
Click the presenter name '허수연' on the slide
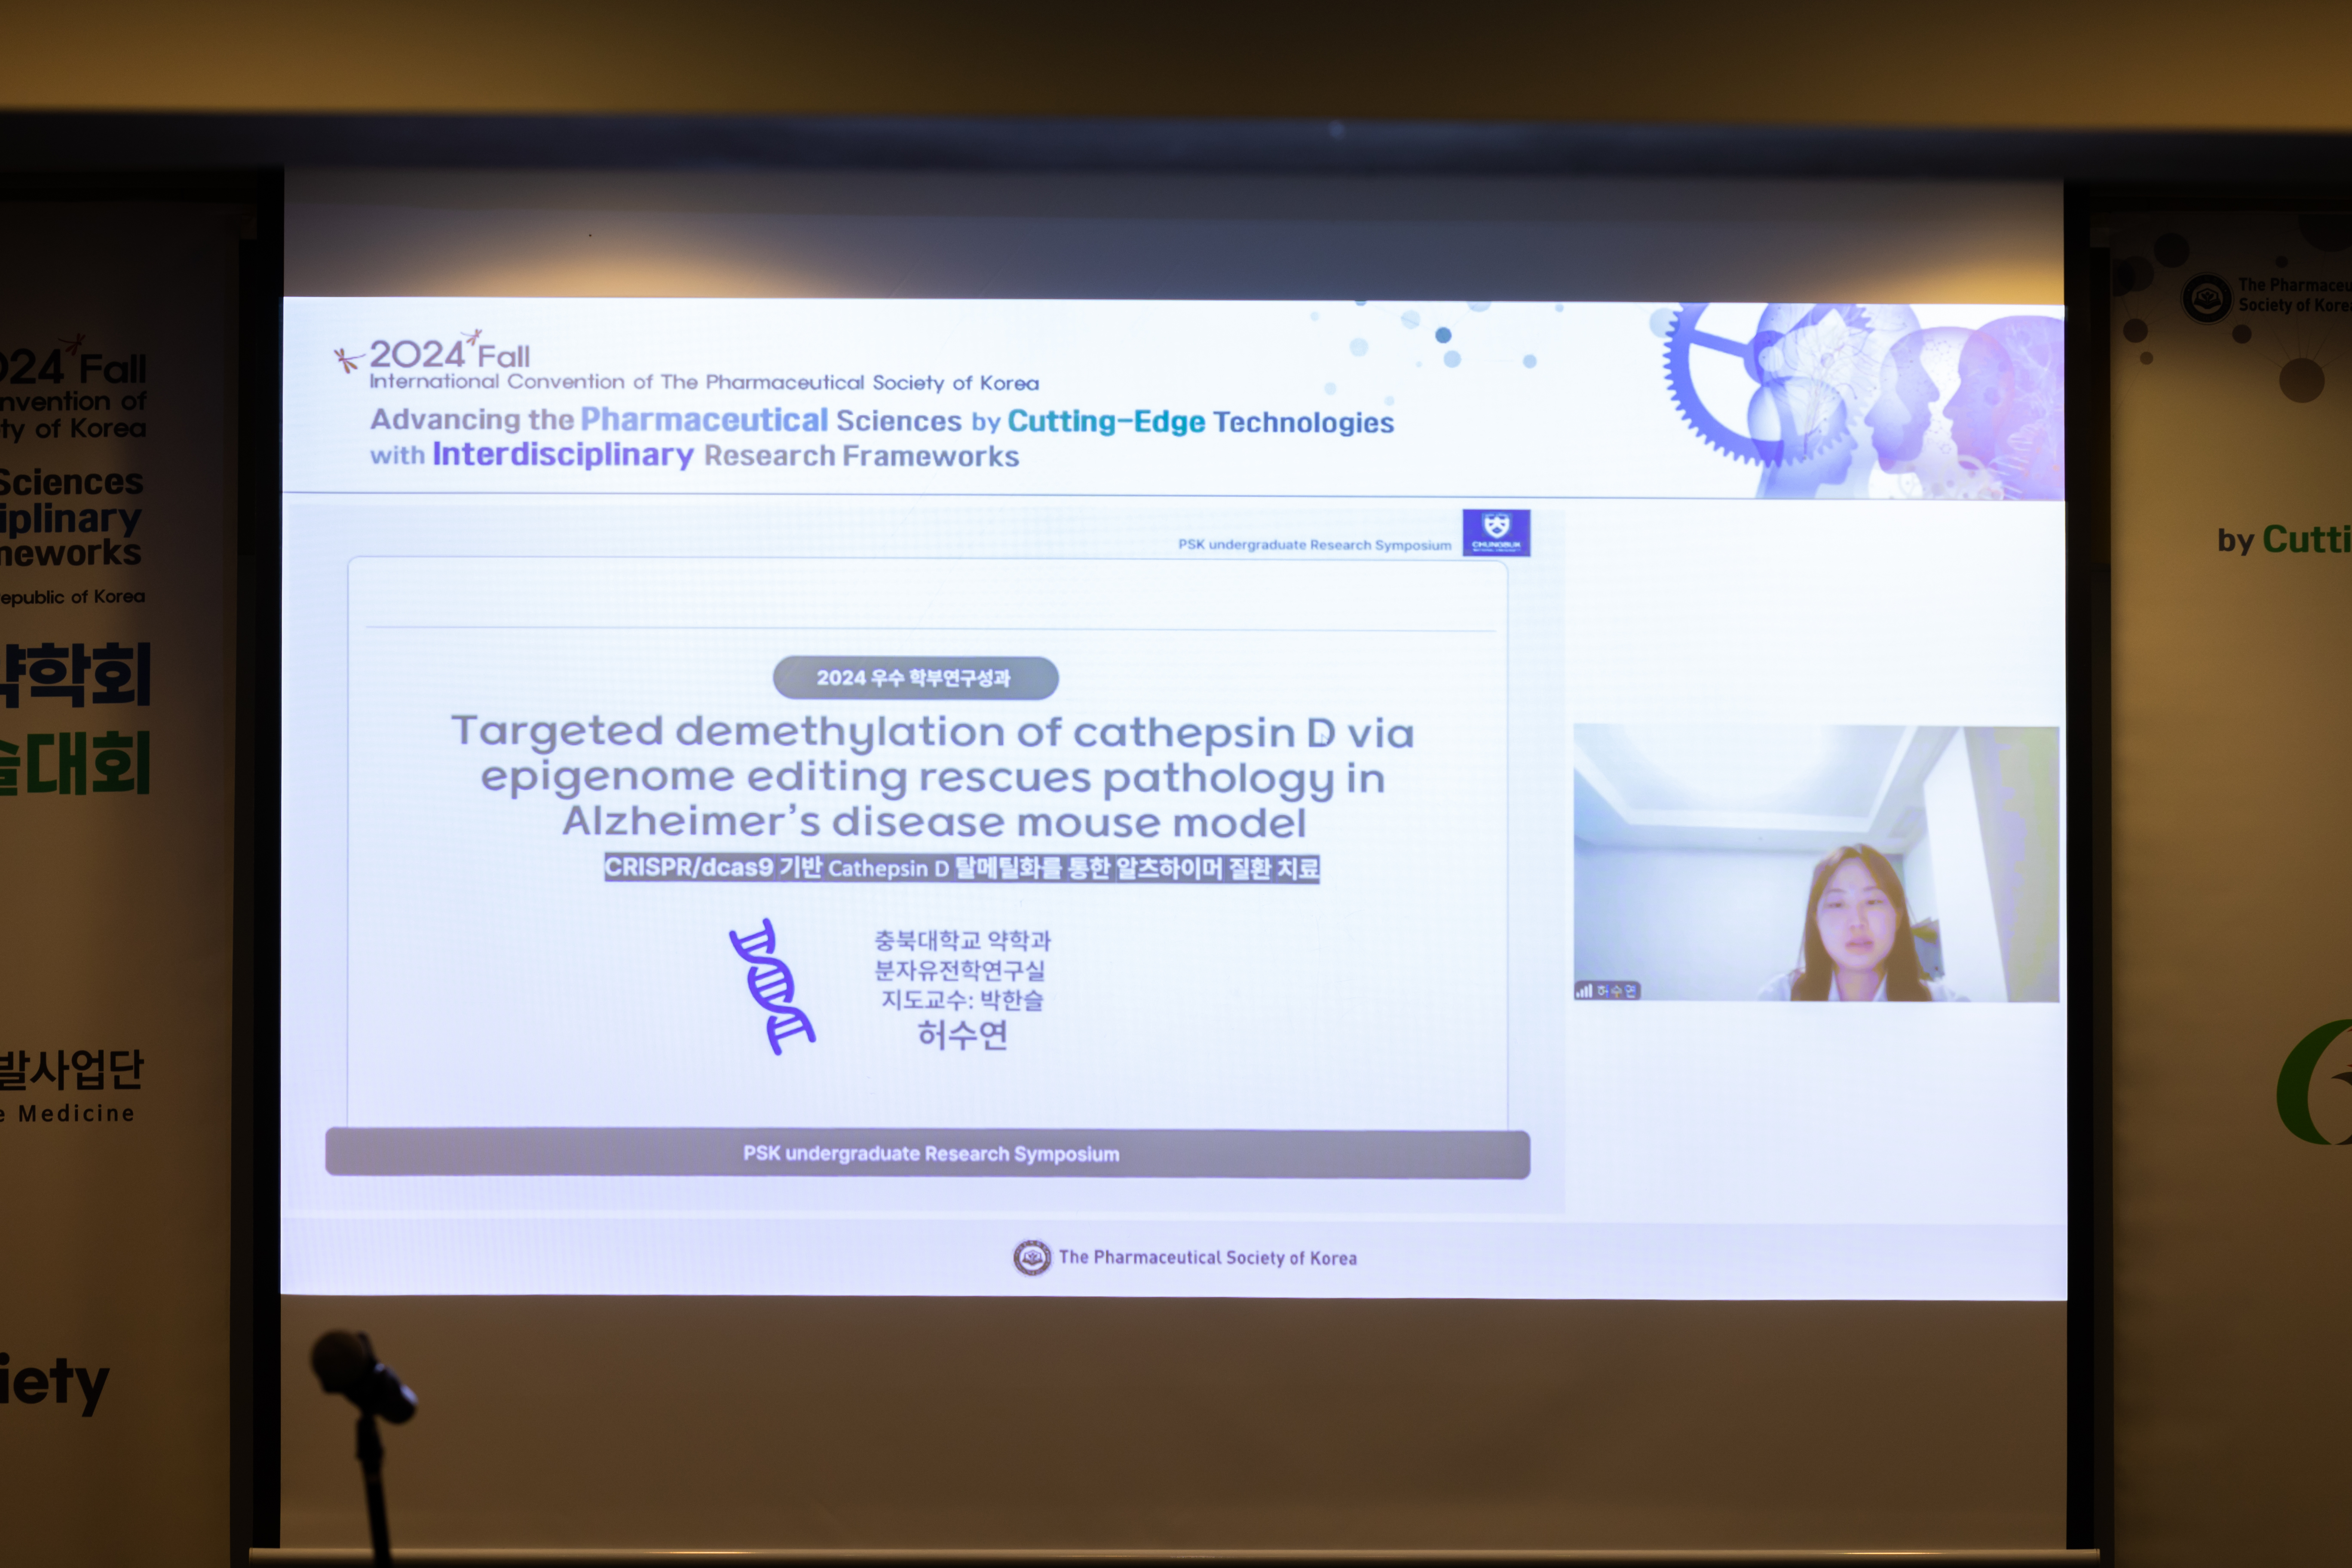tap(962, 1035)
